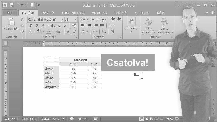
Task: Toggle underline A button
Action: pyautogui.click(x=43, y=25)
